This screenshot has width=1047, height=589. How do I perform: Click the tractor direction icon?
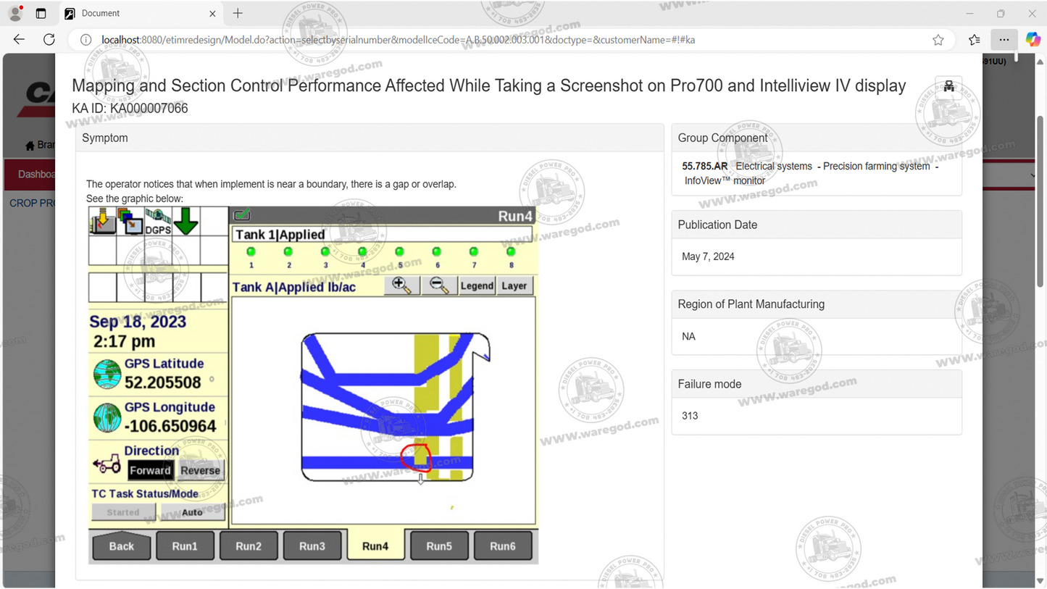point(107,464)
